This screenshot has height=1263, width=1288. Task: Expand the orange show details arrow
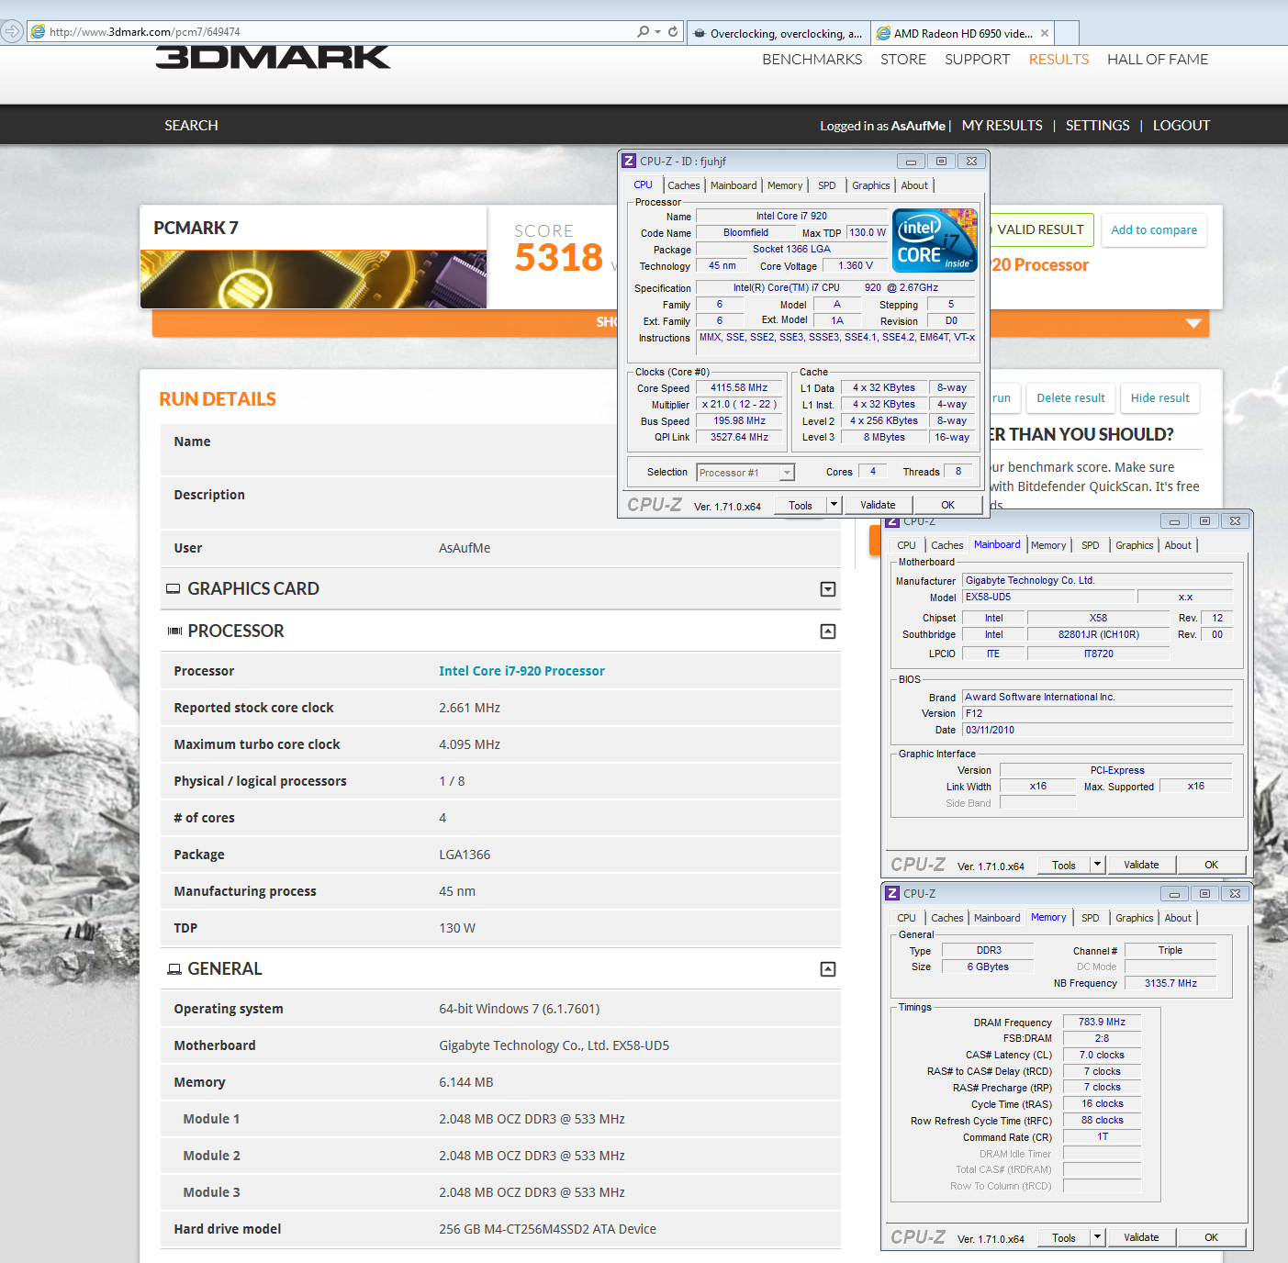click(x=1193, y=323)
